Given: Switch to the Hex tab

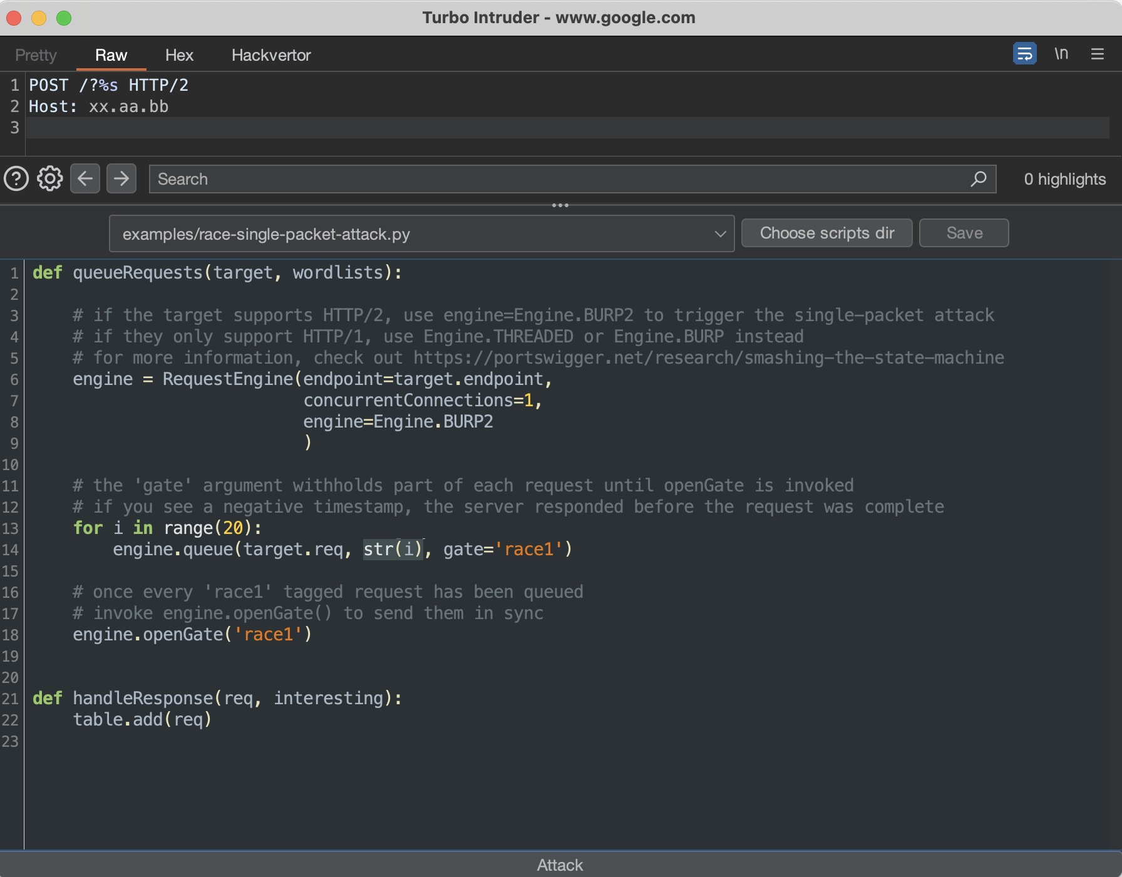Looking at the screenshot, I should (x=179, y=55).
